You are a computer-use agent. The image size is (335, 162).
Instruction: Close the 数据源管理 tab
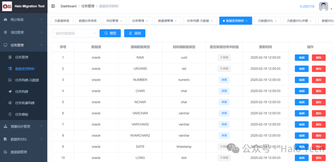click(x=176, y=21)
